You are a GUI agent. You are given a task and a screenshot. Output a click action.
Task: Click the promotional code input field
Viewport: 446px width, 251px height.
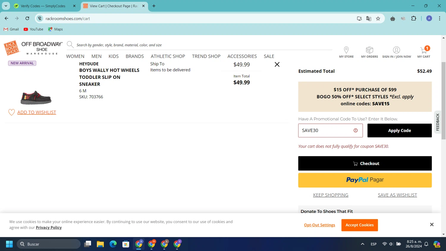330,131
